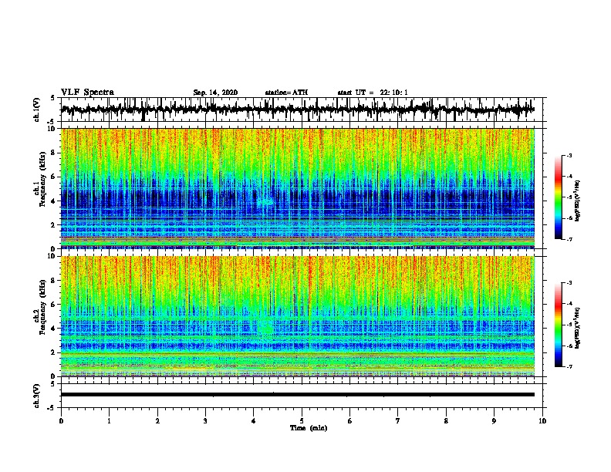Click the '-7' value on ch.2 color scale
611x472 pixels.
(569, 366)
